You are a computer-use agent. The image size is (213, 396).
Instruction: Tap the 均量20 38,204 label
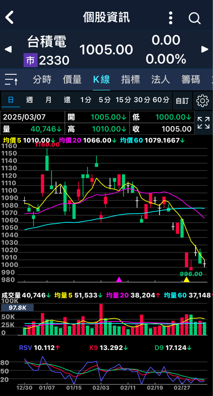(133, 295)
